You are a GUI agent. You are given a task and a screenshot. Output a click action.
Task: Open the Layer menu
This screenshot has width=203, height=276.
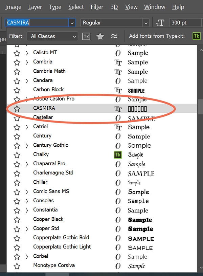(x=35, y=7)
